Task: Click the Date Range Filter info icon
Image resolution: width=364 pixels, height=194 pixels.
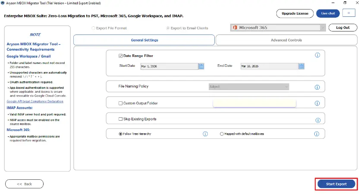Action: coord(317,55)
